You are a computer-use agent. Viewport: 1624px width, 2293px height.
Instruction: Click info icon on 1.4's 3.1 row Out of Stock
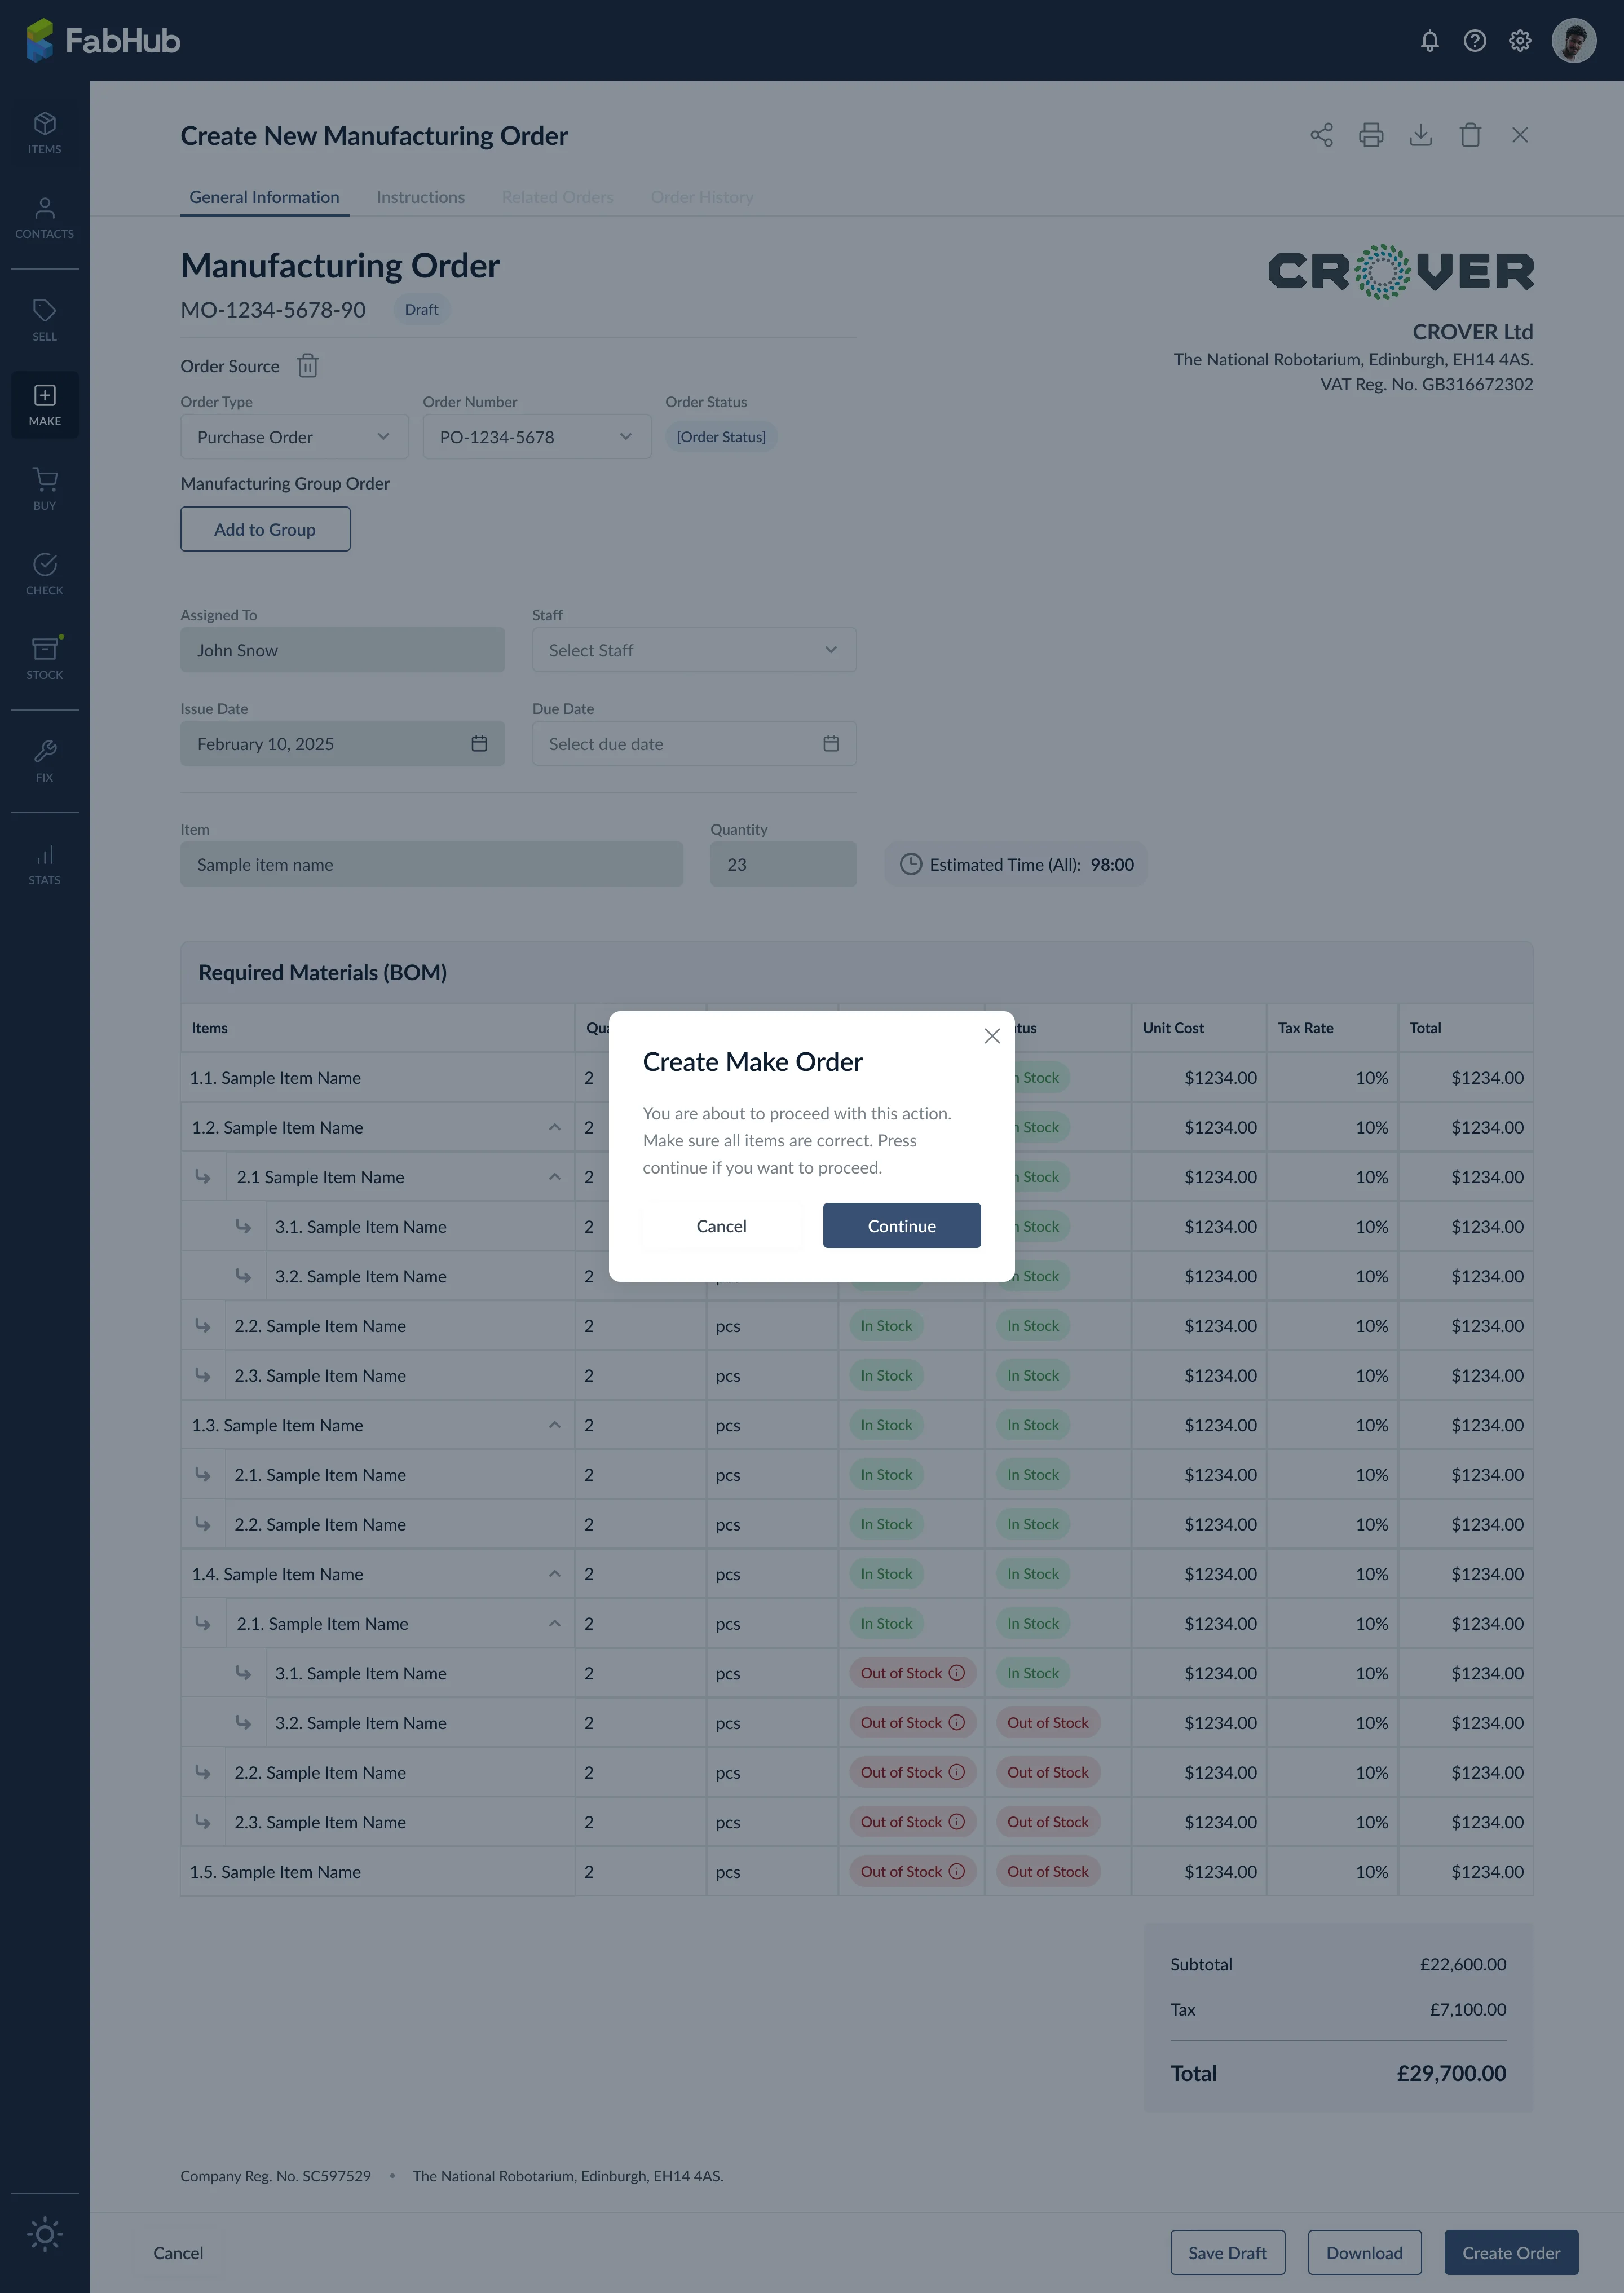point(956,1673)
